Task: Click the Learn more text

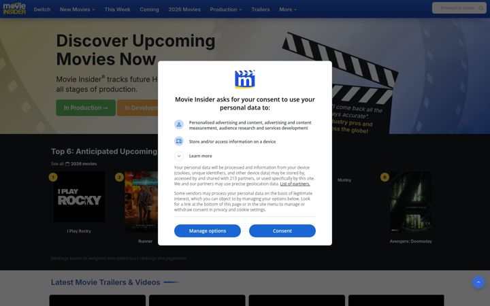Action: pos(200,156)
